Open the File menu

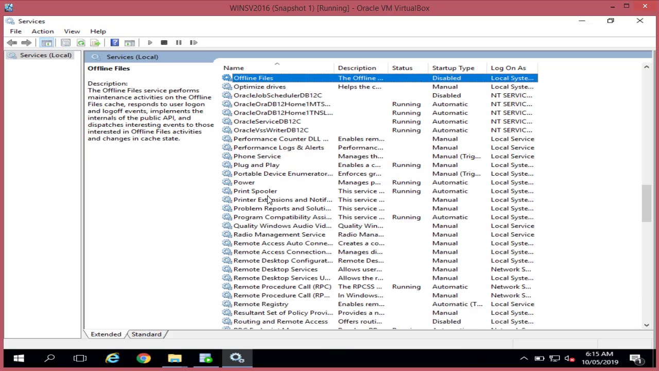click(15, 31)
